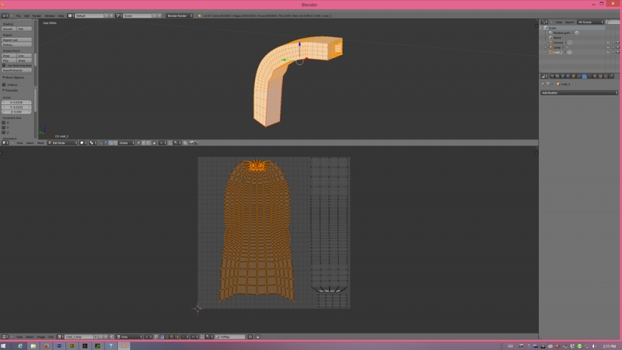
Task: Open the Edit Mode selector dropdown
Action: click(x=62, y=143)
